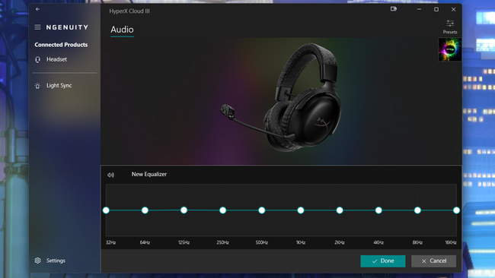495x278 pixels.
Task: Click the Light Sync bulb icon
Action: tap(37, 86)
